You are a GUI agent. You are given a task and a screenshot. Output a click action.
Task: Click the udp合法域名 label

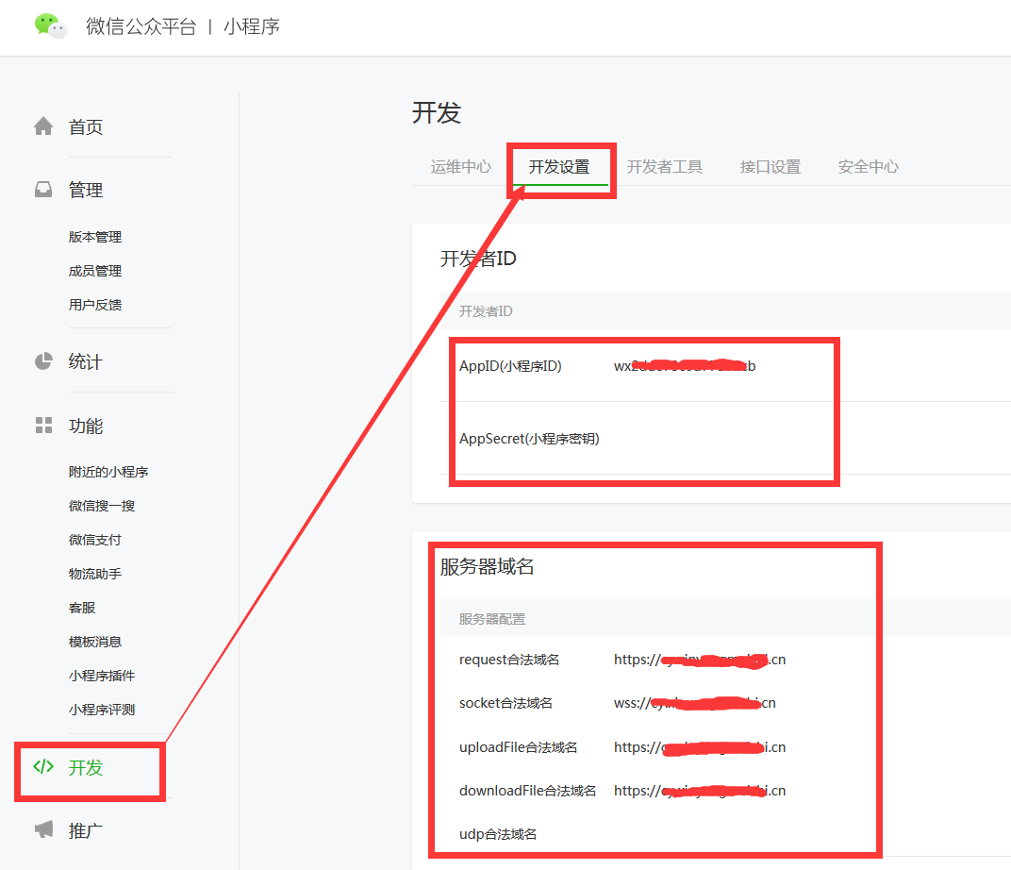(x=498, y=834)
